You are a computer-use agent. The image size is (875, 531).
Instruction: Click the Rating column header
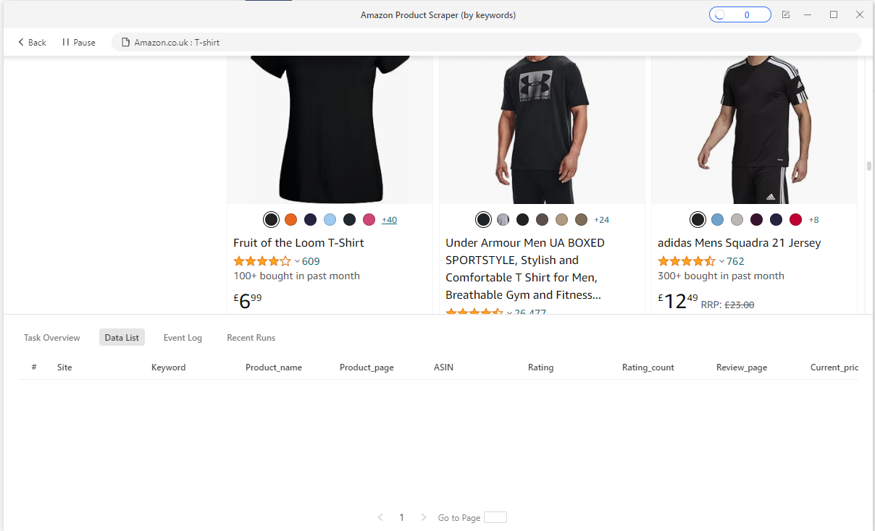(540, 368)
